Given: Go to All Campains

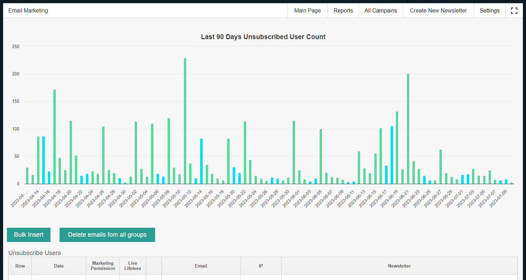Looking at the screenshot, I should tap(381, 11).
